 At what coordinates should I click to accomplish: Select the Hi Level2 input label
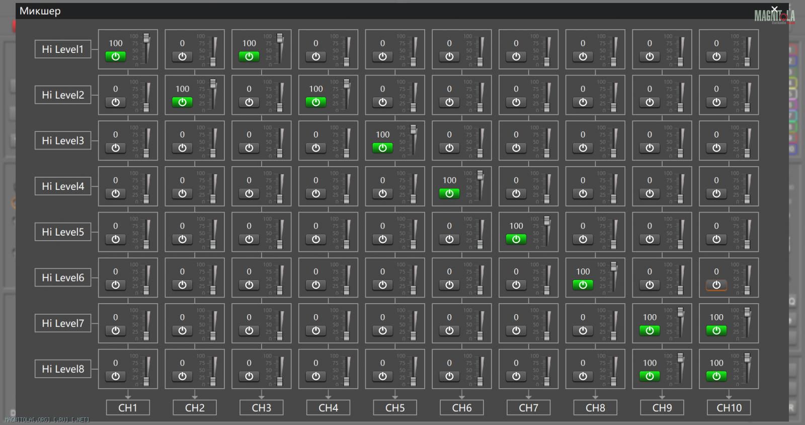coord(63,95)
